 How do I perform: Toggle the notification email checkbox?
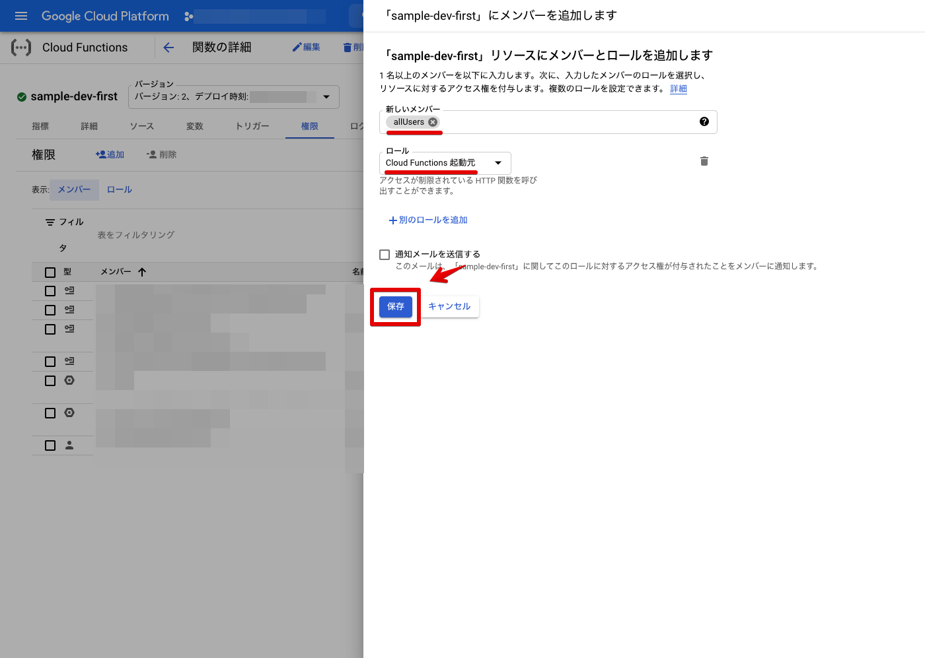point(385,255)
